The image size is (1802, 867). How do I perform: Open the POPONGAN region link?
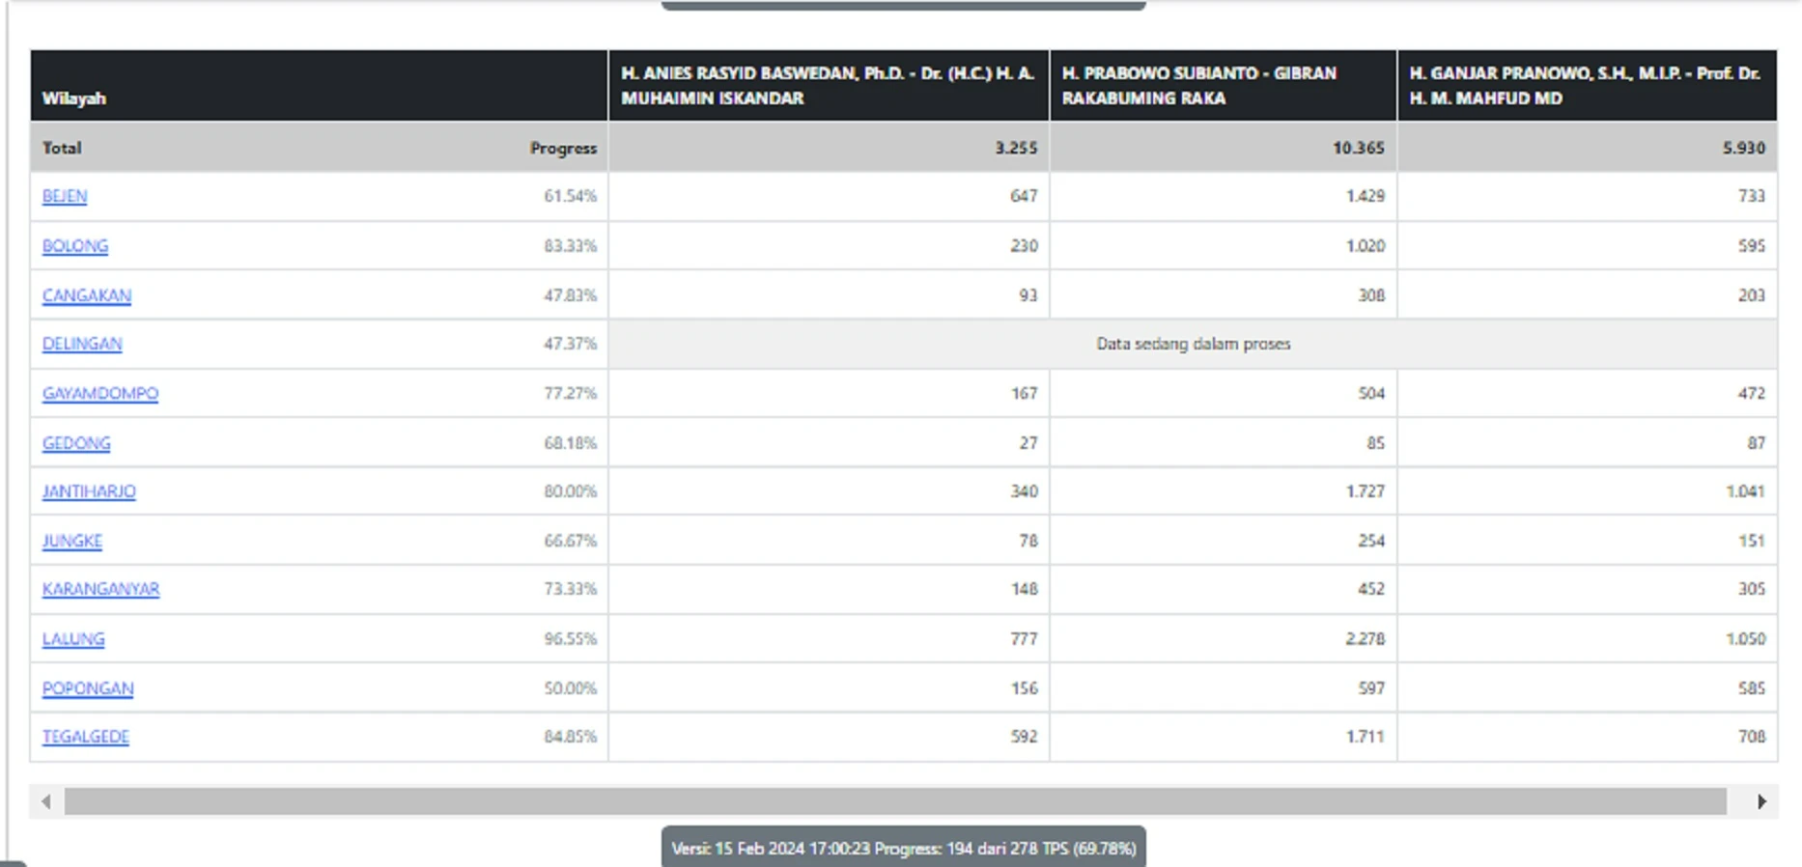88,688
